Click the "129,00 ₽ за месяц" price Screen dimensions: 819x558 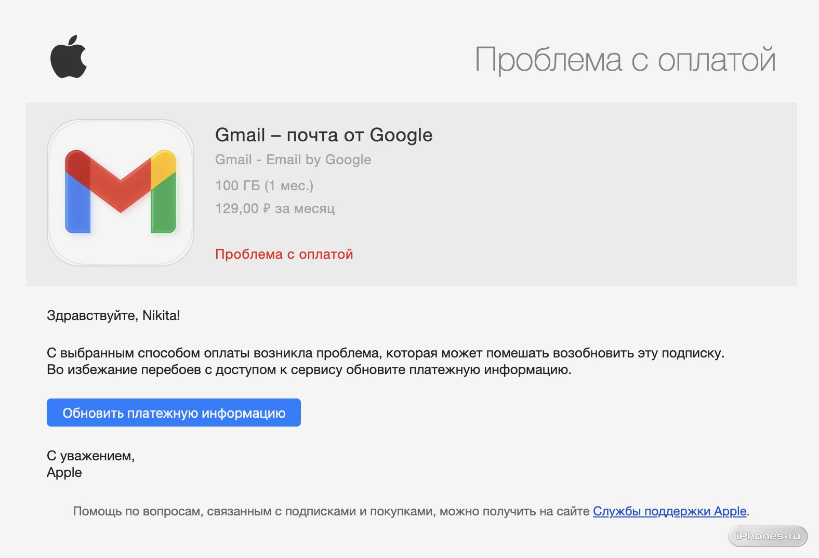(x=275, y=208)
